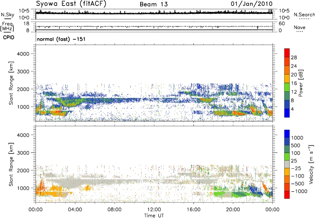Image resolution: width=315 pixels, height=218 pixels.
Task: Select the 'normal (fast) -151' mode text
Action: 61,39
